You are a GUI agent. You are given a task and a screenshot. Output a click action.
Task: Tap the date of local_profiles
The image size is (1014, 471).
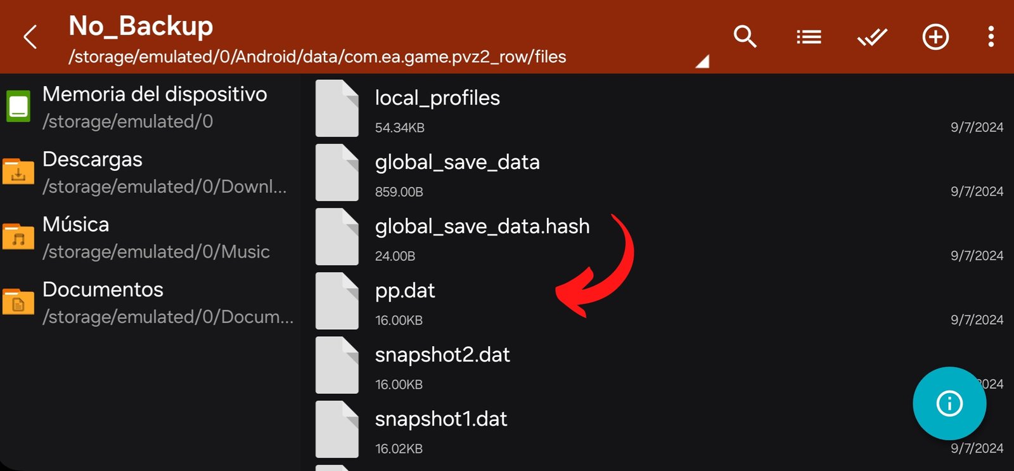[x=977, y=127]
